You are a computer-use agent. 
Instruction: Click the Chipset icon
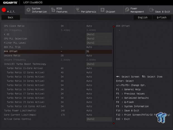click(x=102, y=10)
